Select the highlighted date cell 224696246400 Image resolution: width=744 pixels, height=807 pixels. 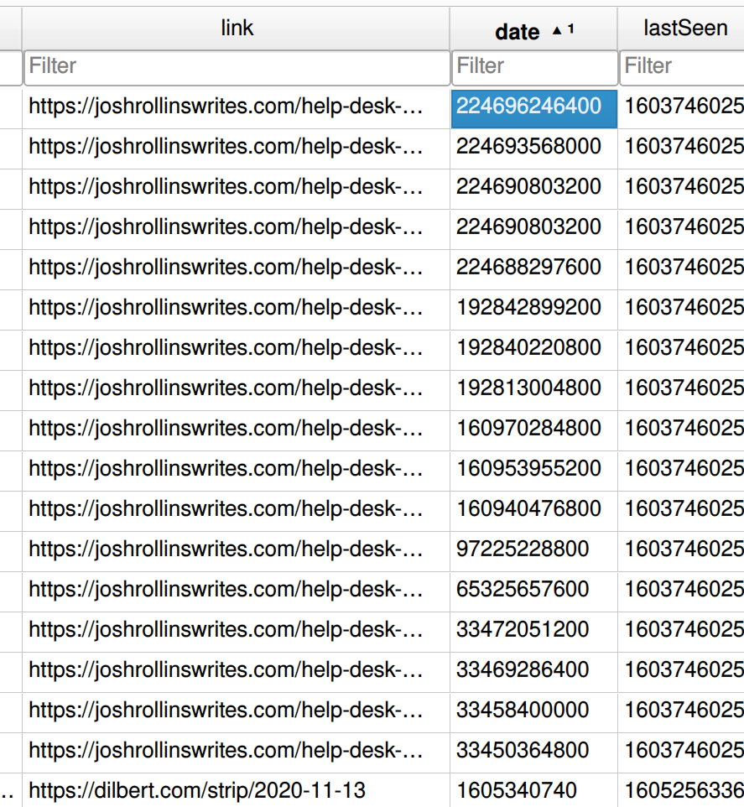click(534, 108)
